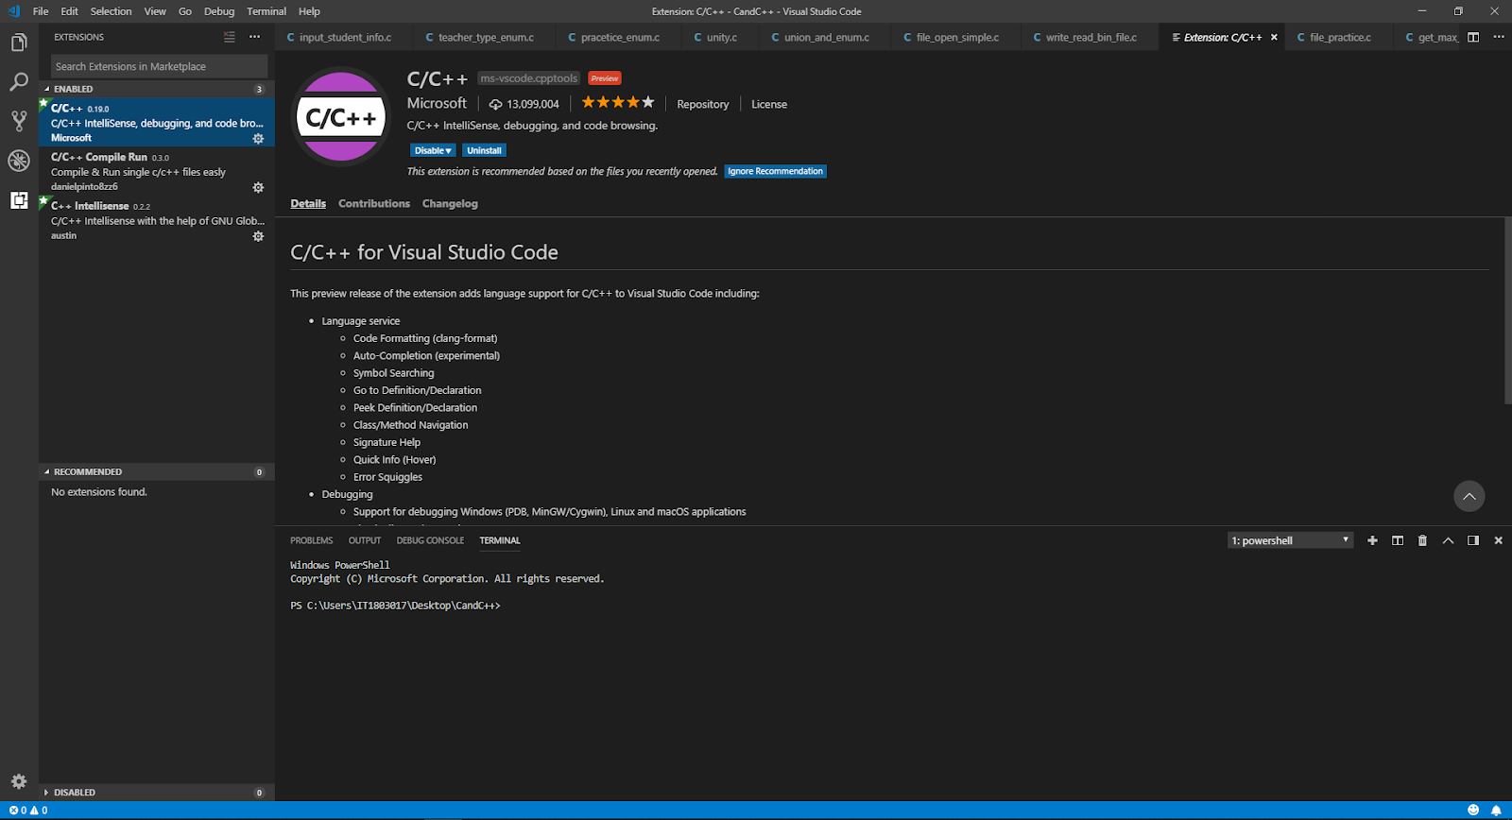Open the five-star rating reviews
The image size is (1512, 820).
(617, 102)
